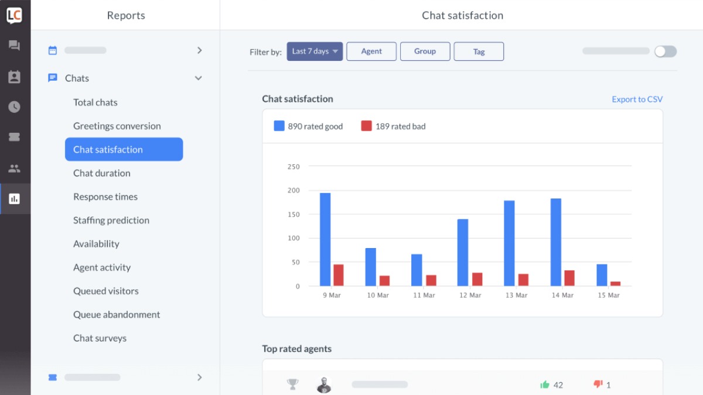Viewport: 703px width, 395px height.
Task: Open the LiveChat logo home icon
Action: [15, 15]
